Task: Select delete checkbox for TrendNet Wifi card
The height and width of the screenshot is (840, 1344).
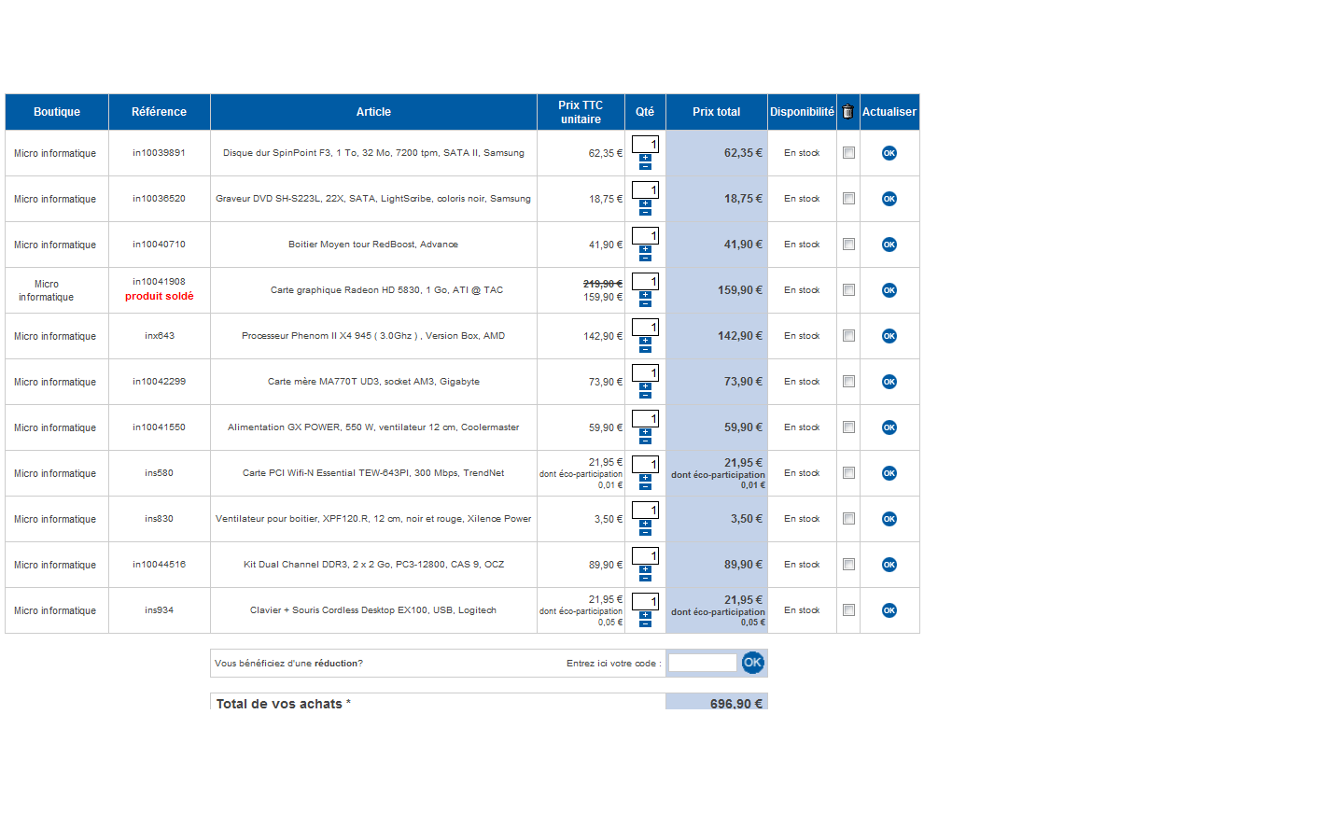Action: point(848,473)
